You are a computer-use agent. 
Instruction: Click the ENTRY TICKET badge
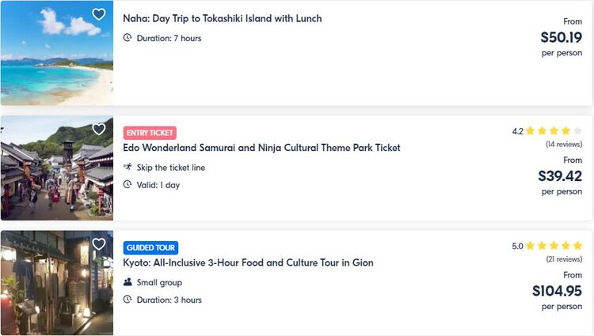click(x=150, y=133)
